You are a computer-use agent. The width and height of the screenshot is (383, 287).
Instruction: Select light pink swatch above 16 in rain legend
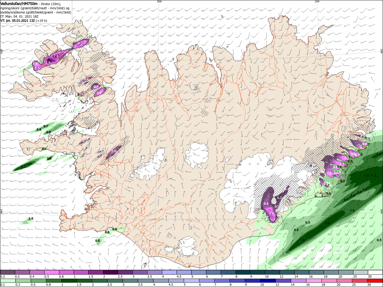click(314, 281)
